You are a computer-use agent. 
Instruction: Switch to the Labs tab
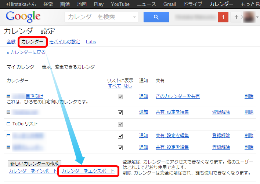pyautogui.click(x=91, y=42)
